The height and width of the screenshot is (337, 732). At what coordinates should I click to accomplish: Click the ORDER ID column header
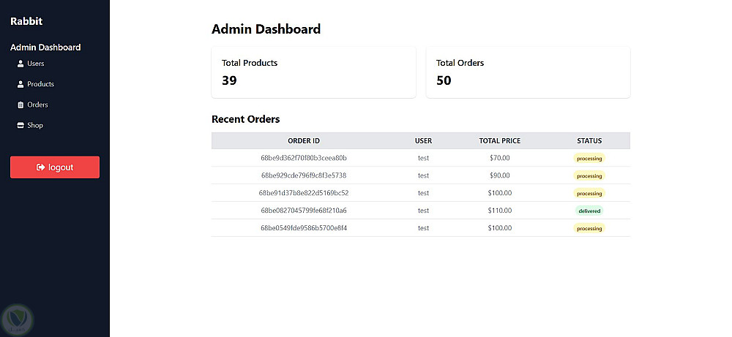click(304, 140)
